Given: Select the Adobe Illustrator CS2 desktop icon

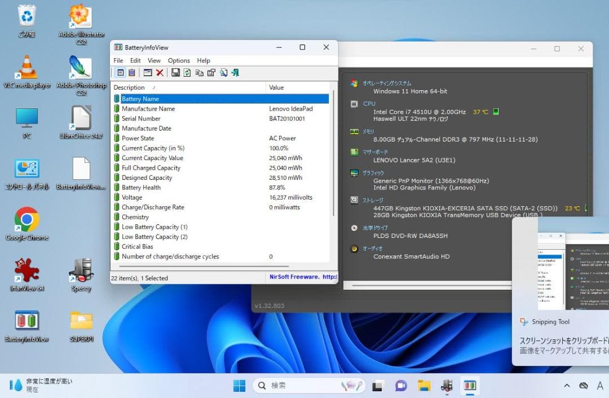Looking at the screenshot, I should click(x=81, y=23).
